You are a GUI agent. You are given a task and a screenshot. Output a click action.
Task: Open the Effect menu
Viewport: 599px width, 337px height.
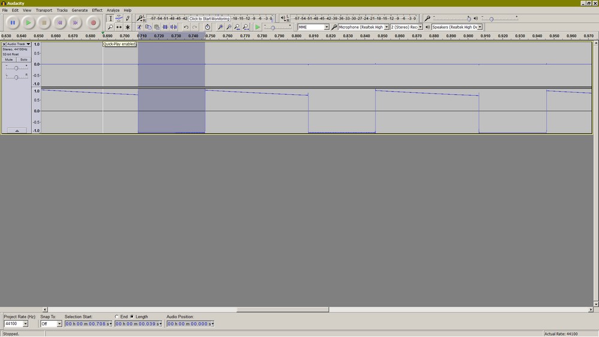(97, 10)
